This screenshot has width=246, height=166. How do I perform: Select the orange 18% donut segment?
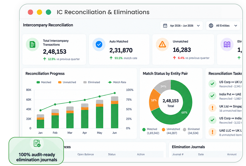click(154, 100)
